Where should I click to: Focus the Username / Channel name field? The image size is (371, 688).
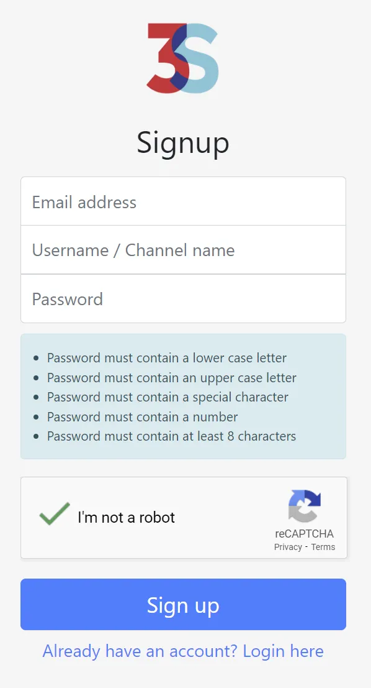tap(183, 250)
